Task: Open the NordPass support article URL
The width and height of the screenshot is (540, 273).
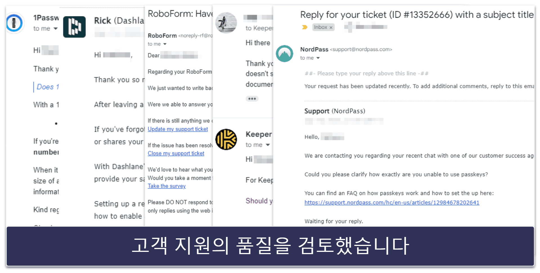Action: pyautogui.click(x=392, y=202)
